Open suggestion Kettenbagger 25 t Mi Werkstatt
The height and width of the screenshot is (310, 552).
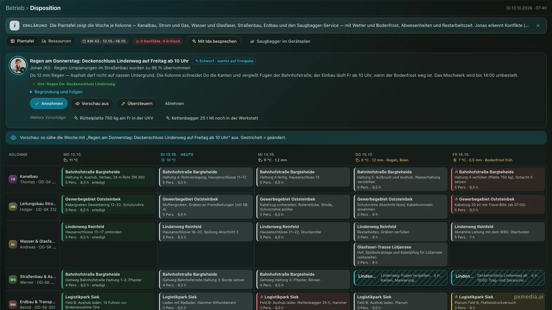[212, 118]
